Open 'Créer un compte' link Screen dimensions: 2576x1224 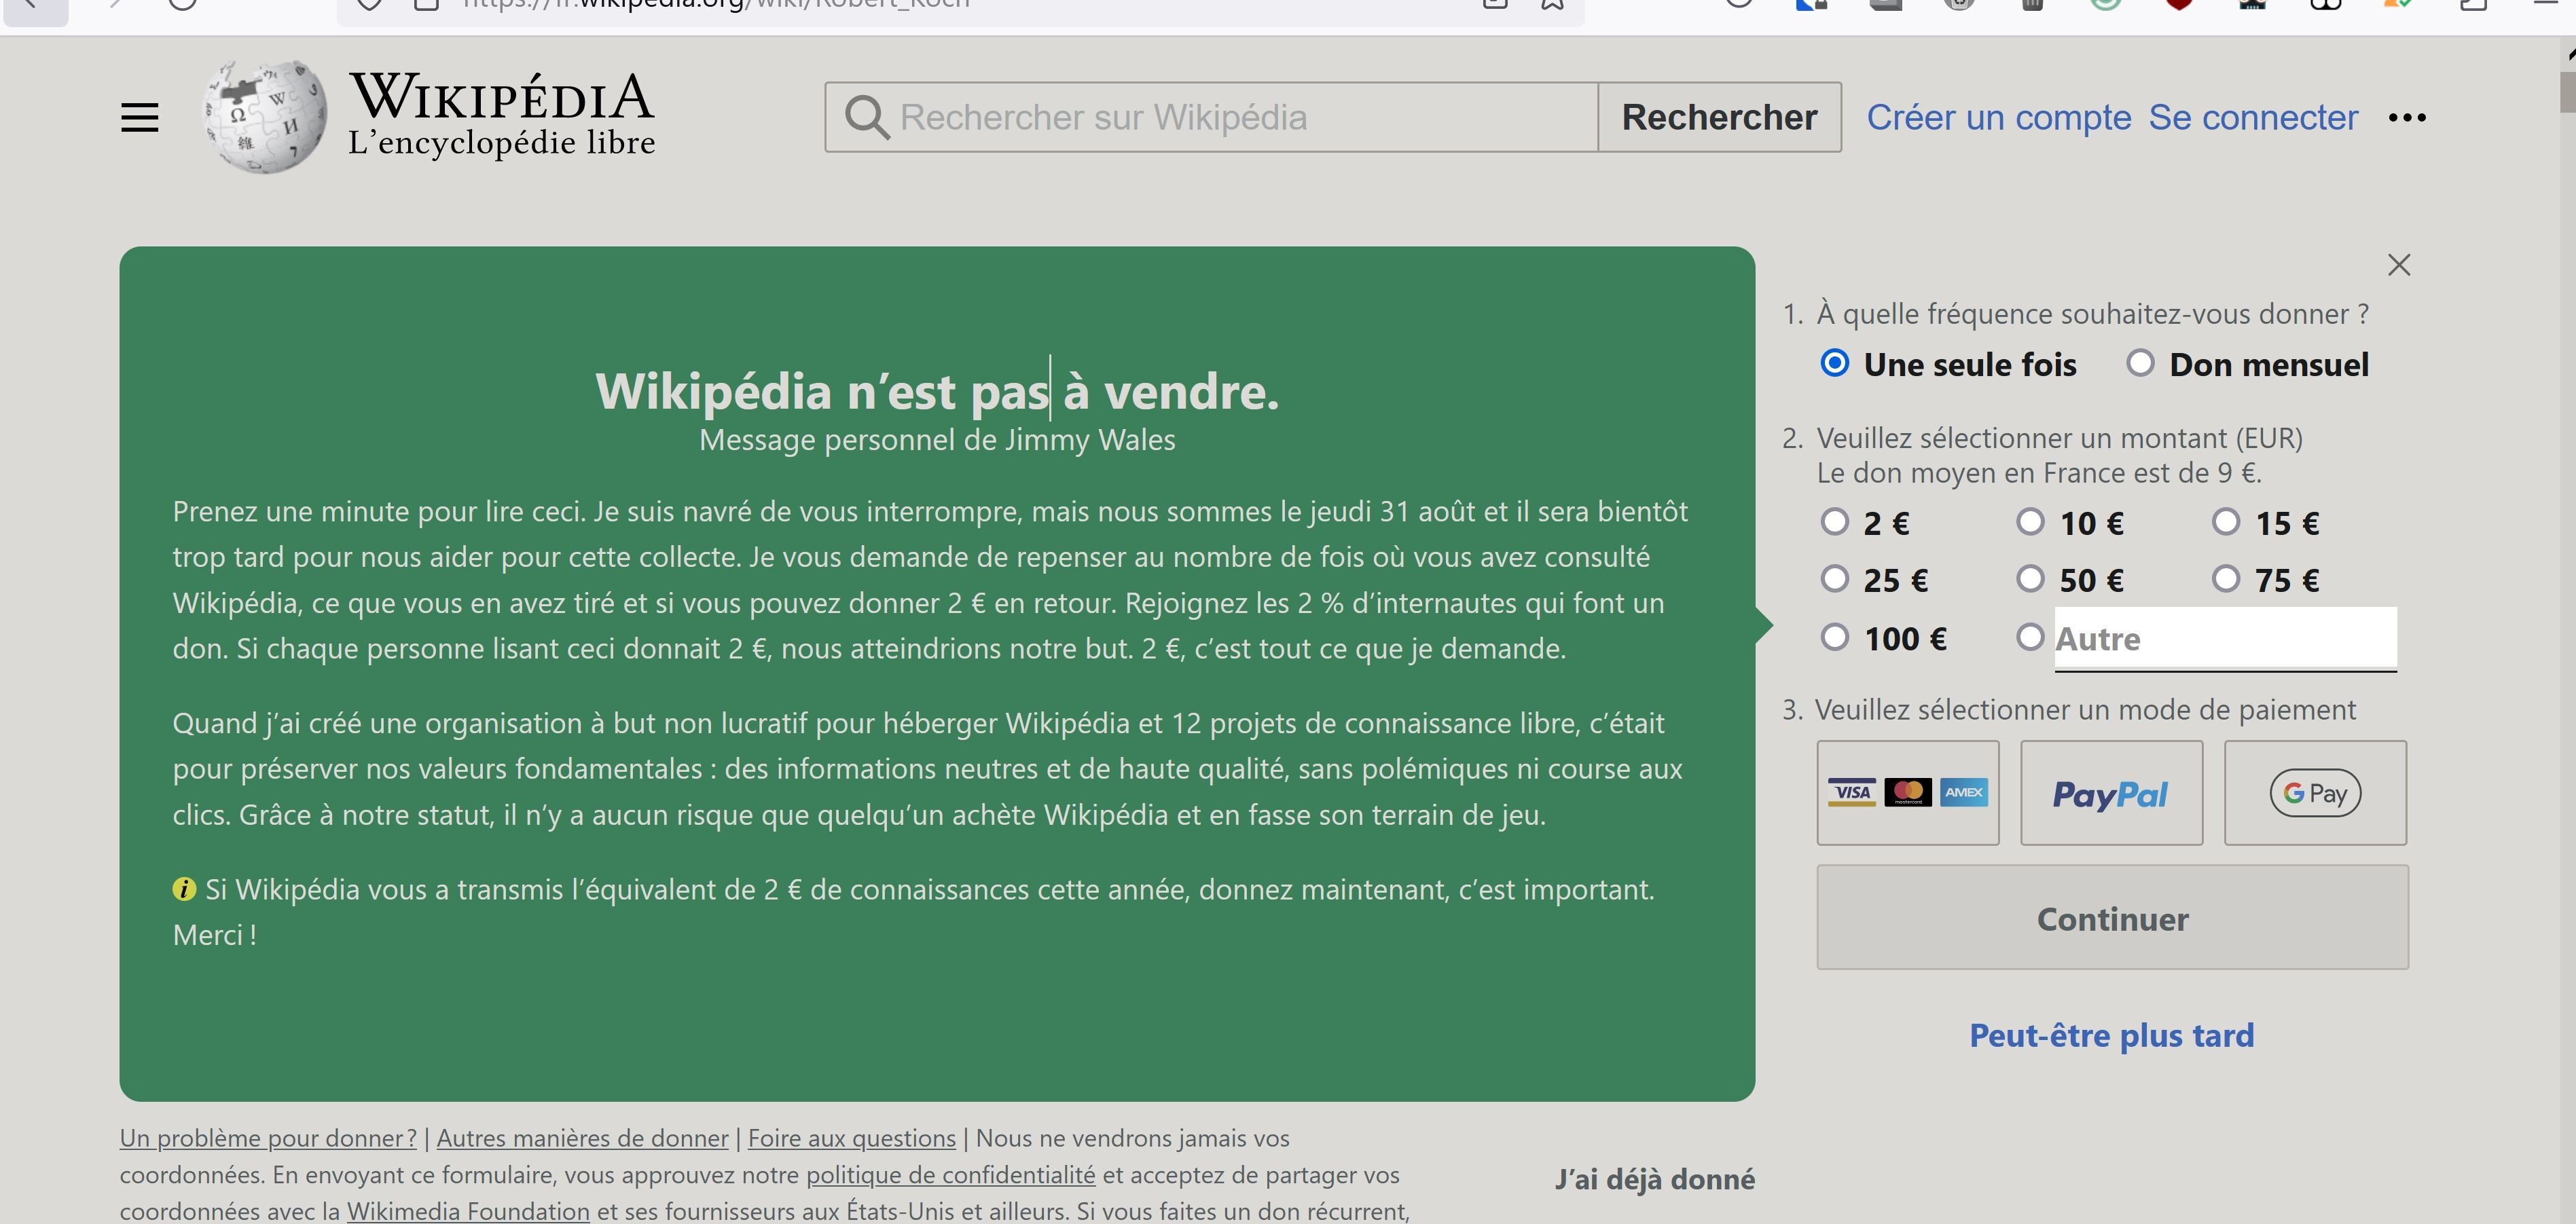pyautogui.click(x=1998, y=117)
